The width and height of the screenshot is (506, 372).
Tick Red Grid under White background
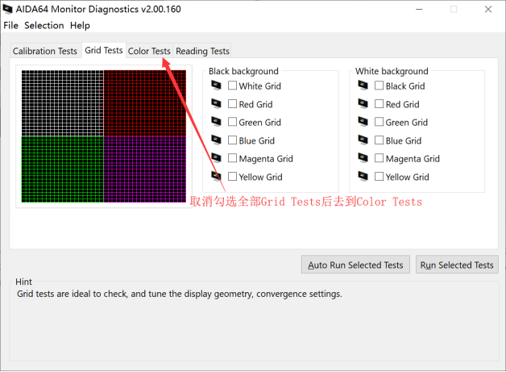[x=379, y=104]
